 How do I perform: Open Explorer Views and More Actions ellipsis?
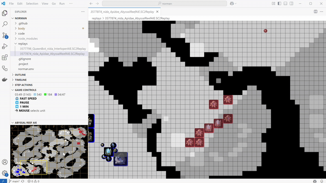tap(83, 12)
